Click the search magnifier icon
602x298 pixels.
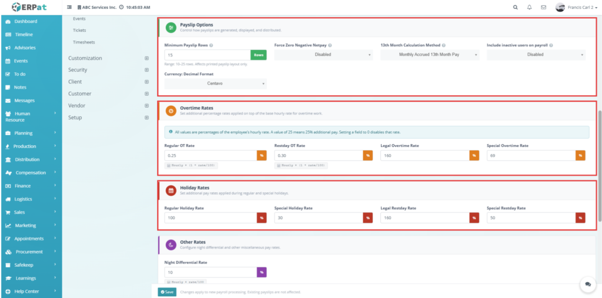pos(516,7)
